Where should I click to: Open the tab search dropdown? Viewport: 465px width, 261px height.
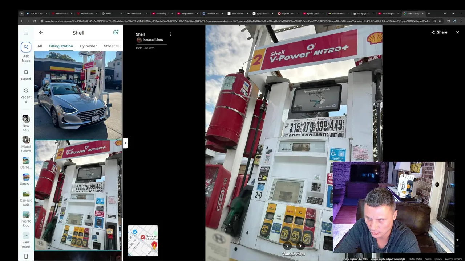pos(21,14)
